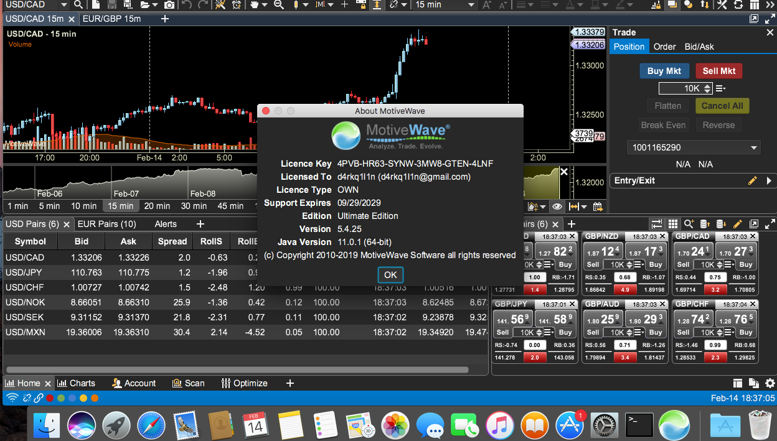Click the yellow up-down arrows icon
Image resolution: width=777 pixels, height=441 pixels.
click(705, 4)
